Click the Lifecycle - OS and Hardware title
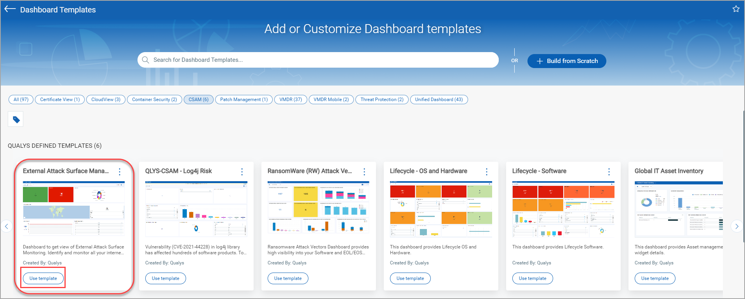Screen dimensions: 745x299 click(428, 171)
